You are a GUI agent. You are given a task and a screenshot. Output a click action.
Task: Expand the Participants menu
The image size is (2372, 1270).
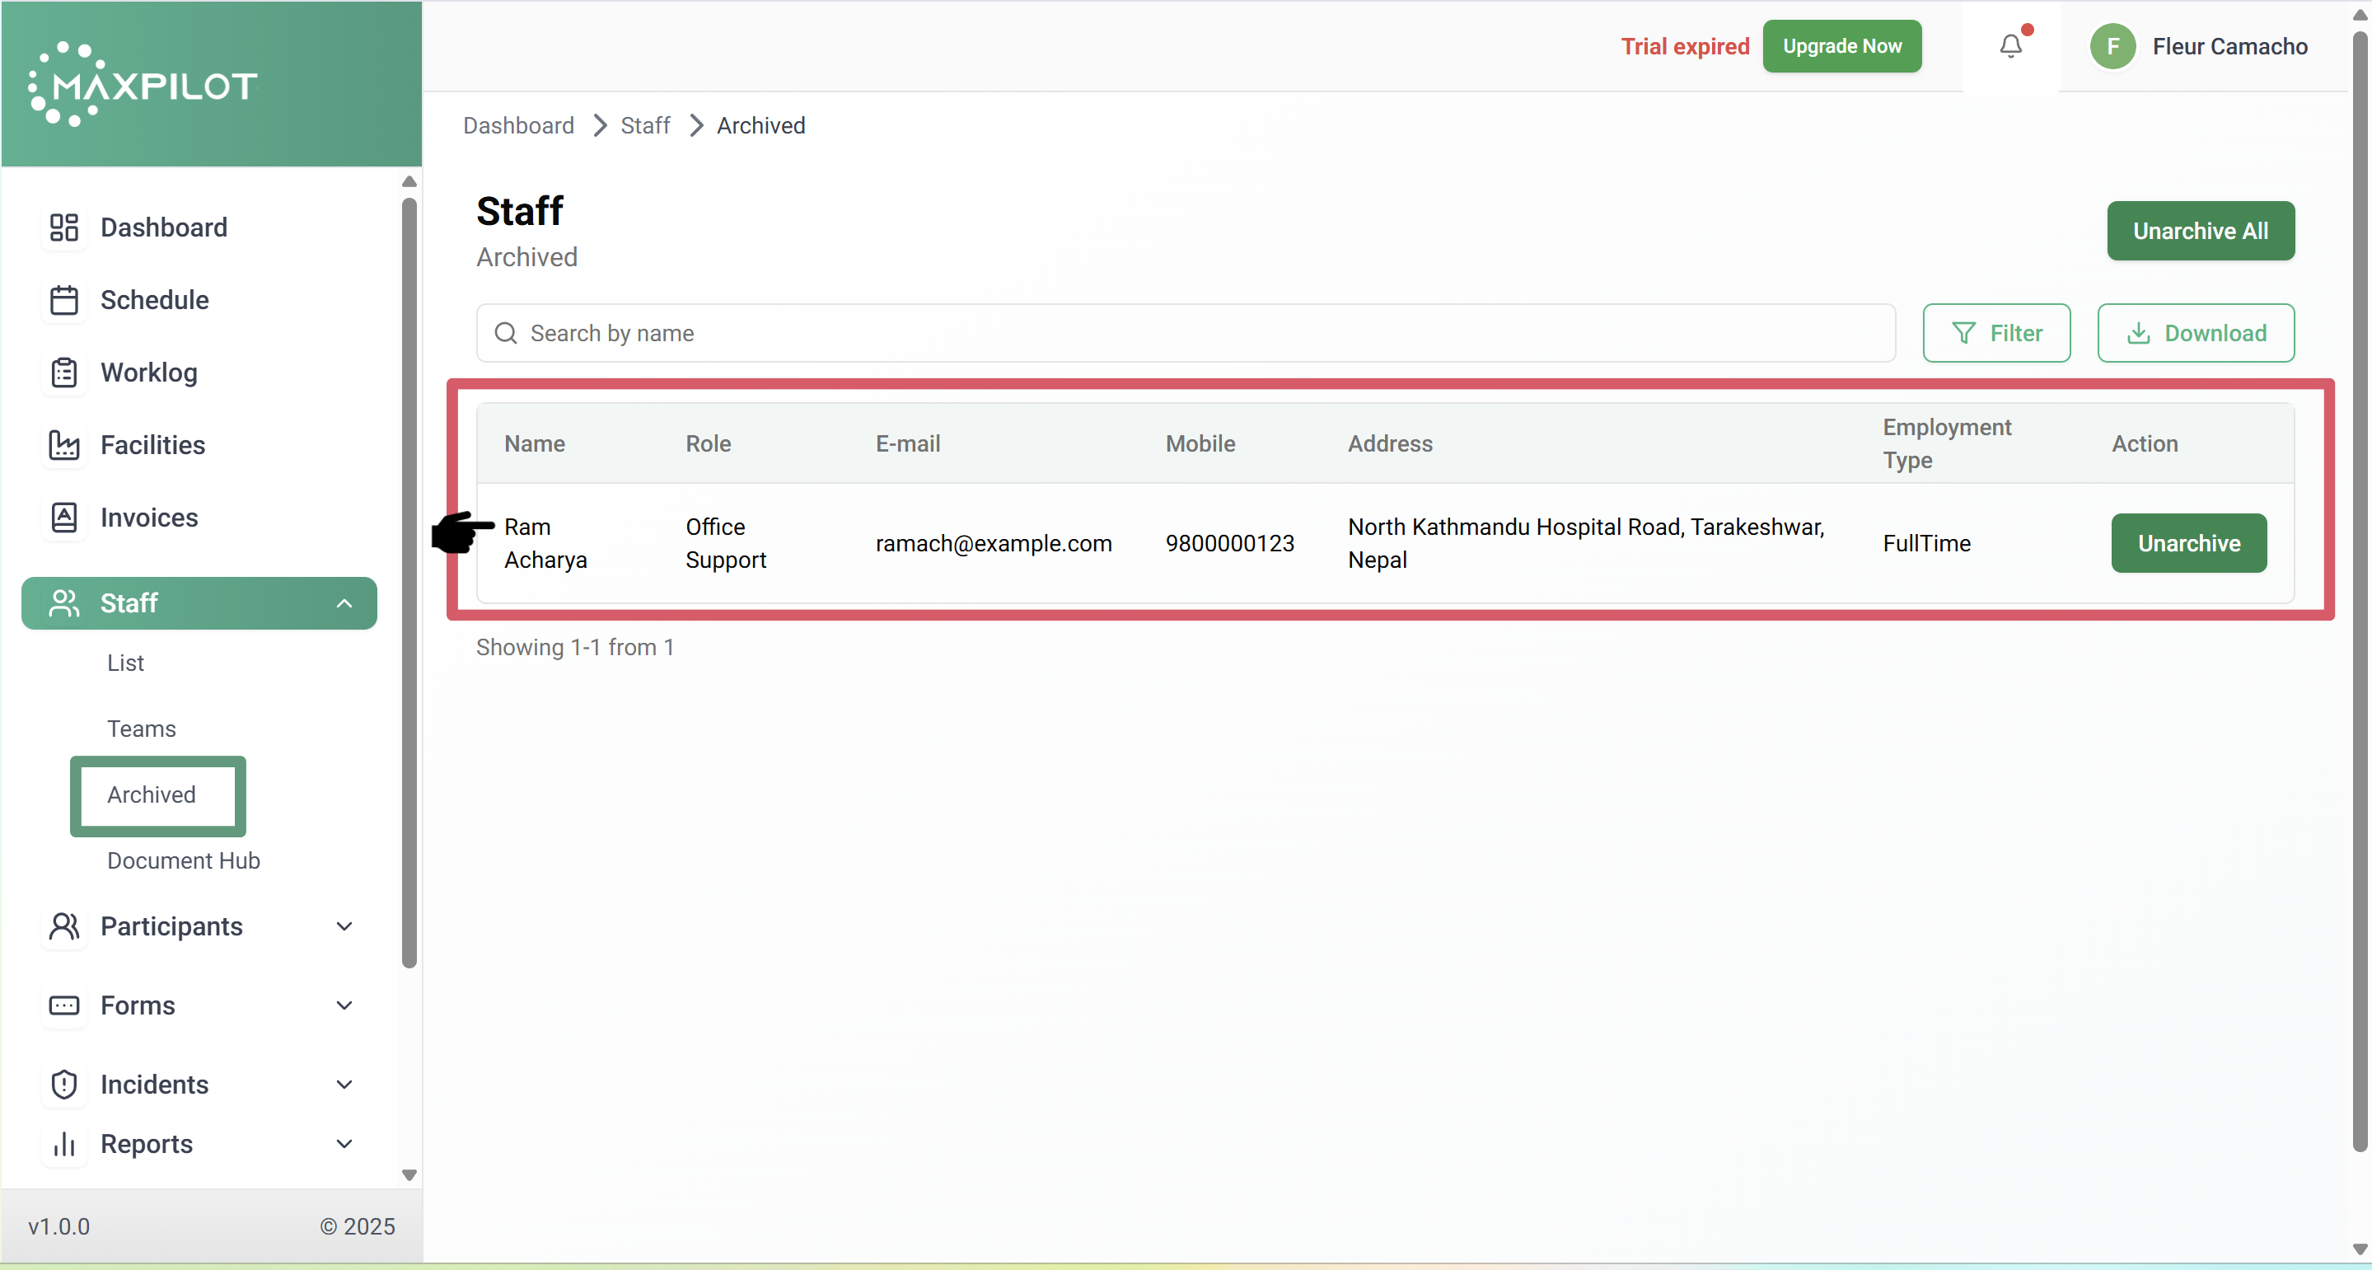tap(344, 926)
